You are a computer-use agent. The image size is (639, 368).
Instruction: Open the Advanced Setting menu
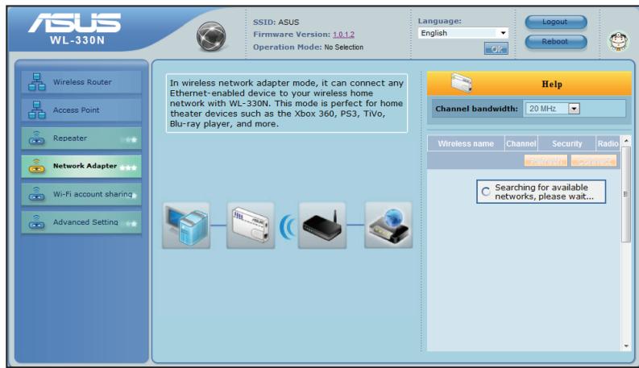(81, 222)
